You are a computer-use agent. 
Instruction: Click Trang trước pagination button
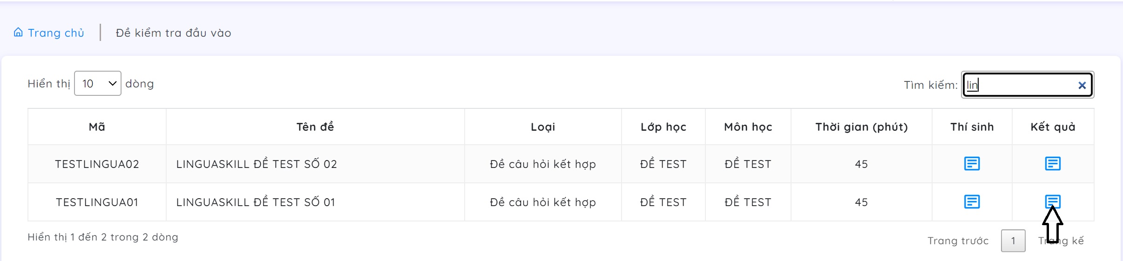(x=958, y=241)
